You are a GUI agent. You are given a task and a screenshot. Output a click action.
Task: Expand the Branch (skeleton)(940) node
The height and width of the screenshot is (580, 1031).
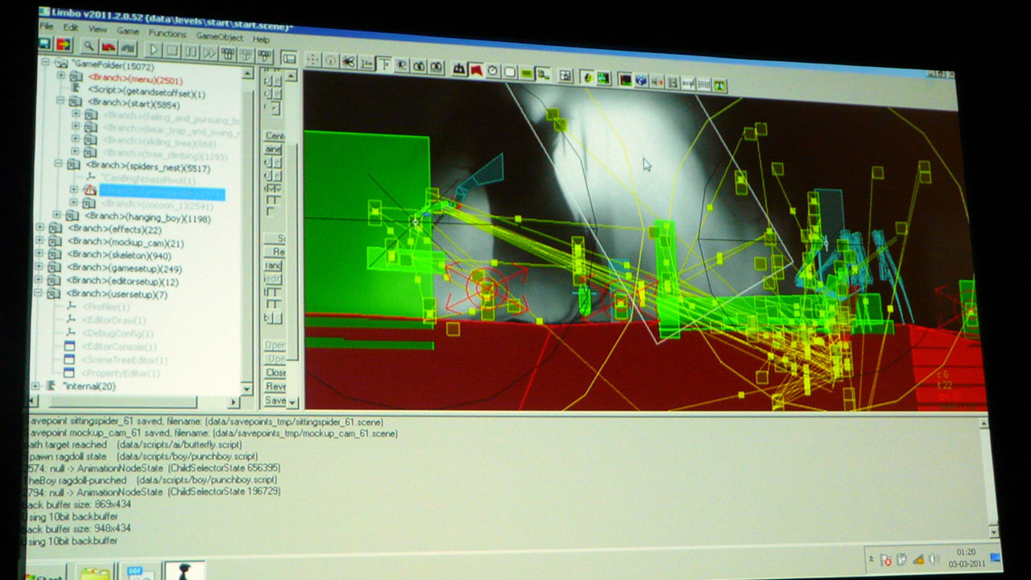pos(38,254)
